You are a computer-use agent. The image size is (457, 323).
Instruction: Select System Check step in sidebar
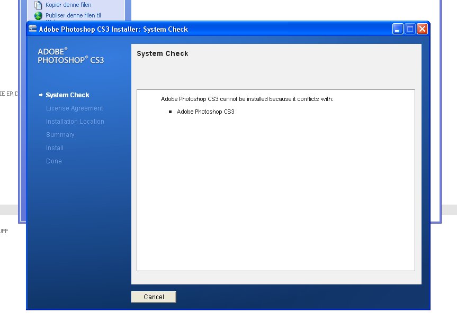pos(67,95)
